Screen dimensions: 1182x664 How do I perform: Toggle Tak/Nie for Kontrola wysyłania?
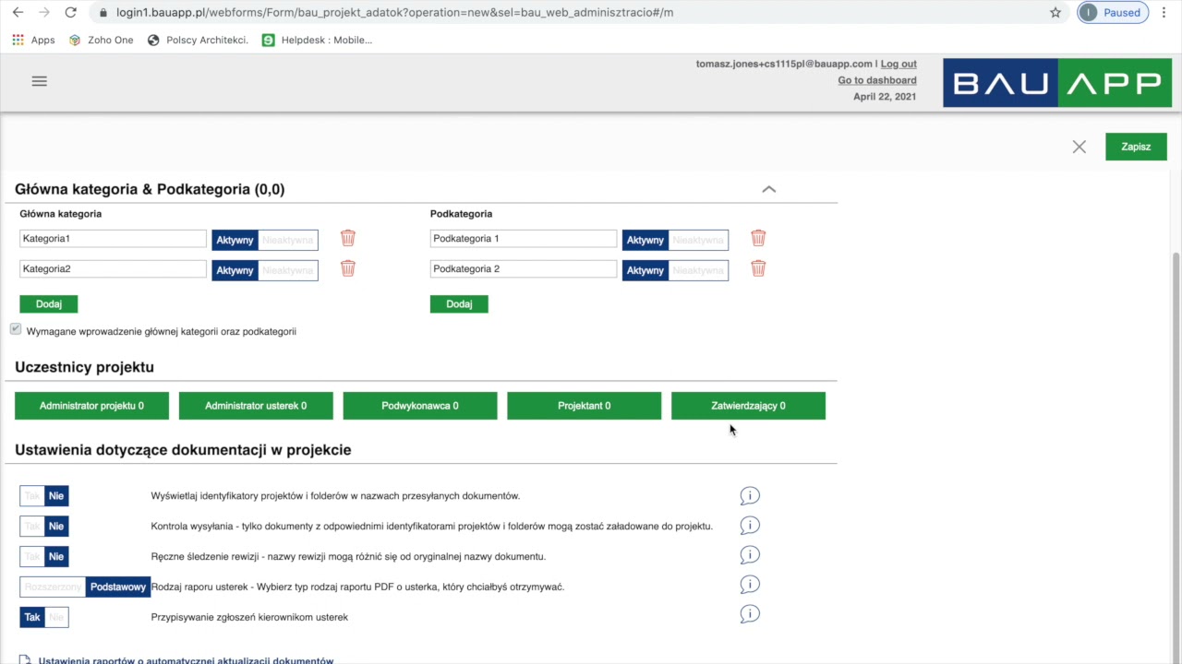click(x=44, y=527)
